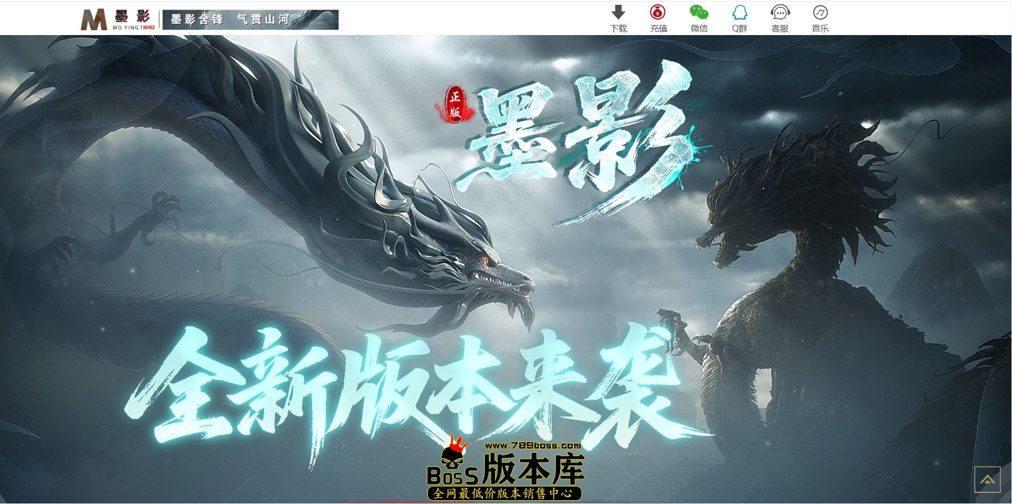Select the 微信 label under its icon
The height and width of the screenshot is (504, 1012).
(x=698, y=28)
